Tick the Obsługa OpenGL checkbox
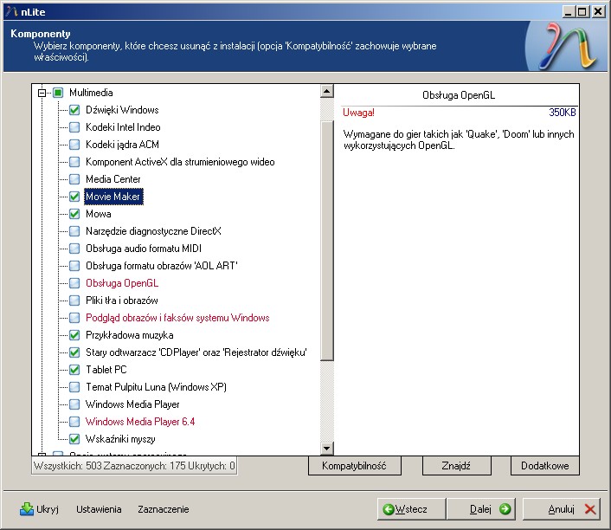The width and height of the screenshot is (611, 530). tap(74, 283)
